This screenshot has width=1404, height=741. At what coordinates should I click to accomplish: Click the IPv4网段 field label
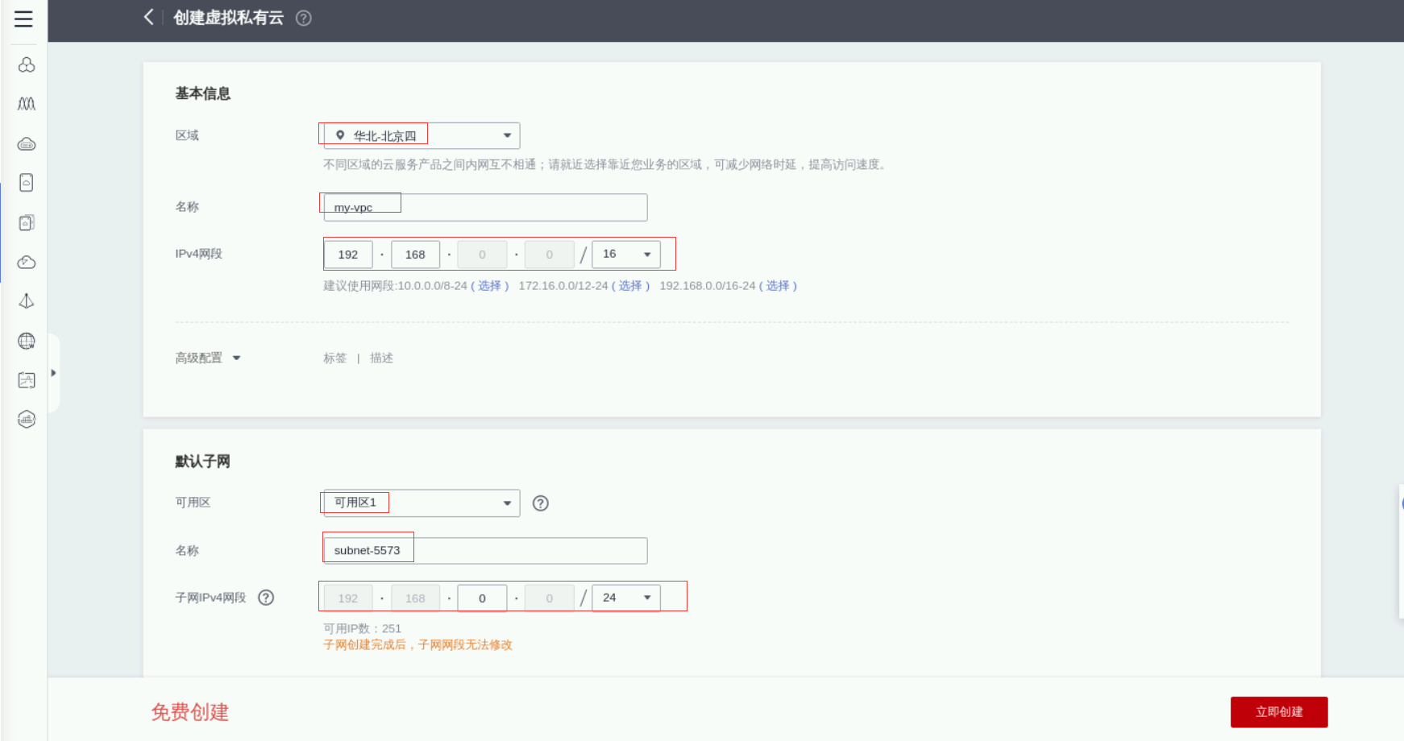tap(199, 254)
